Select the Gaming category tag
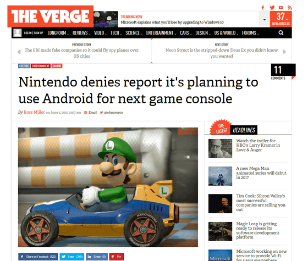308x261 pixels. tap(57, 66)
